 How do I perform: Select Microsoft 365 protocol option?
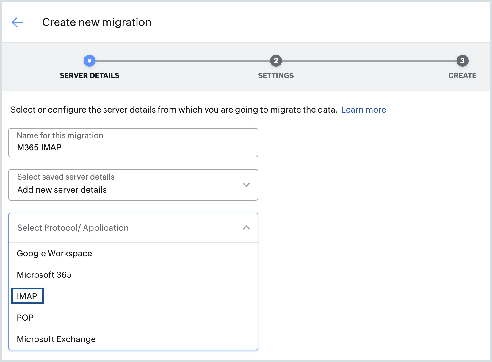[x=44, y=275]
